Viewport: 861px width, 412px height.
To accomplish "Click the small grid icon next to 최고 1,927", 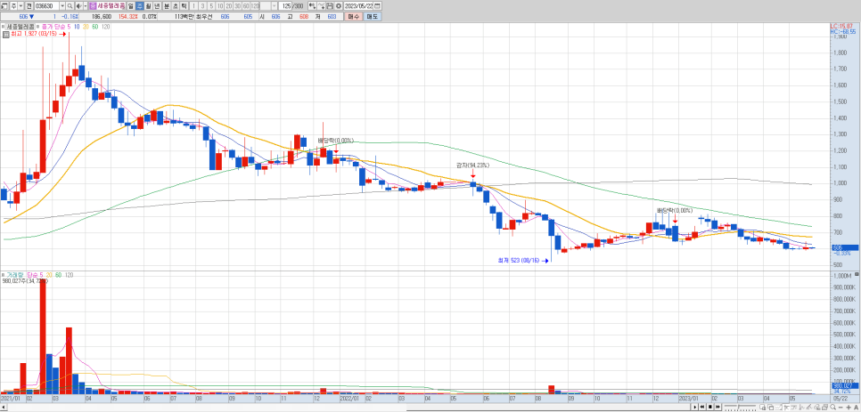I will pos(5,34).
